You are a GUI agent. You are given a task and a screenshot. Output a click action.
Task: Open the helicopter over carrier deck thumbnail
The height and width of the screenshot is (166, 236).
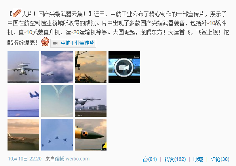[91, 67]
